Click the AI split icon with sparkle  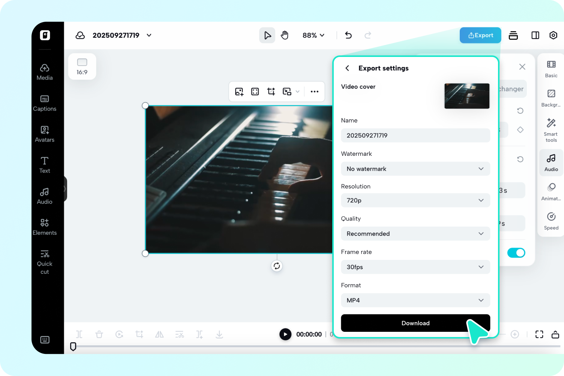(199, 334)
